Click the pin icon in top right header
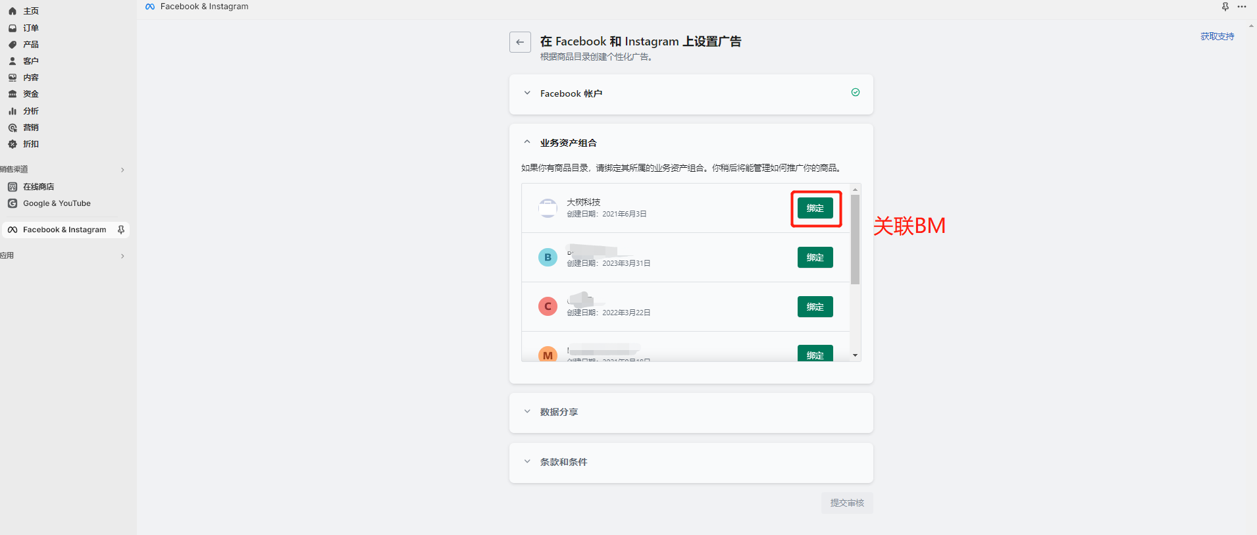 (x=1225, y=7)
